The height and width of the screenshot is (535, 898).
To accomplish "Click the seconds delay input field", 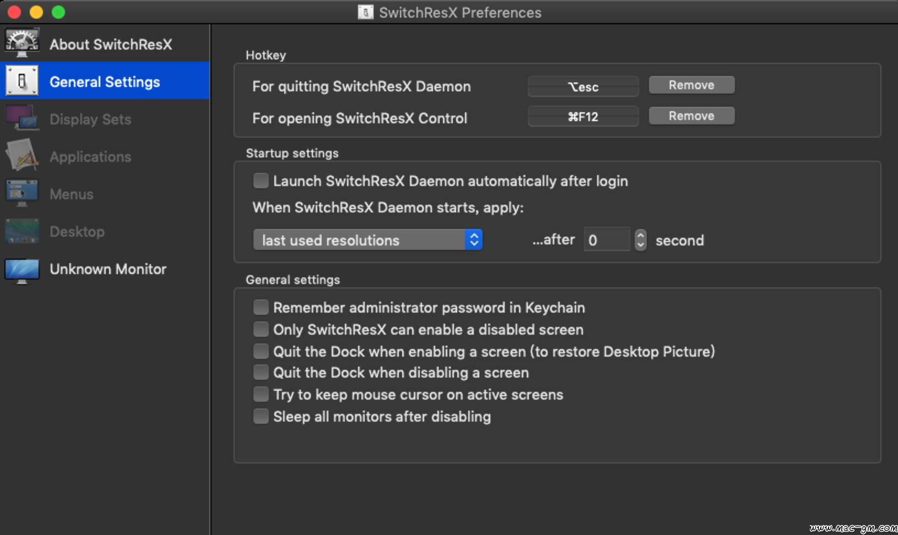I will pos(607,240).
